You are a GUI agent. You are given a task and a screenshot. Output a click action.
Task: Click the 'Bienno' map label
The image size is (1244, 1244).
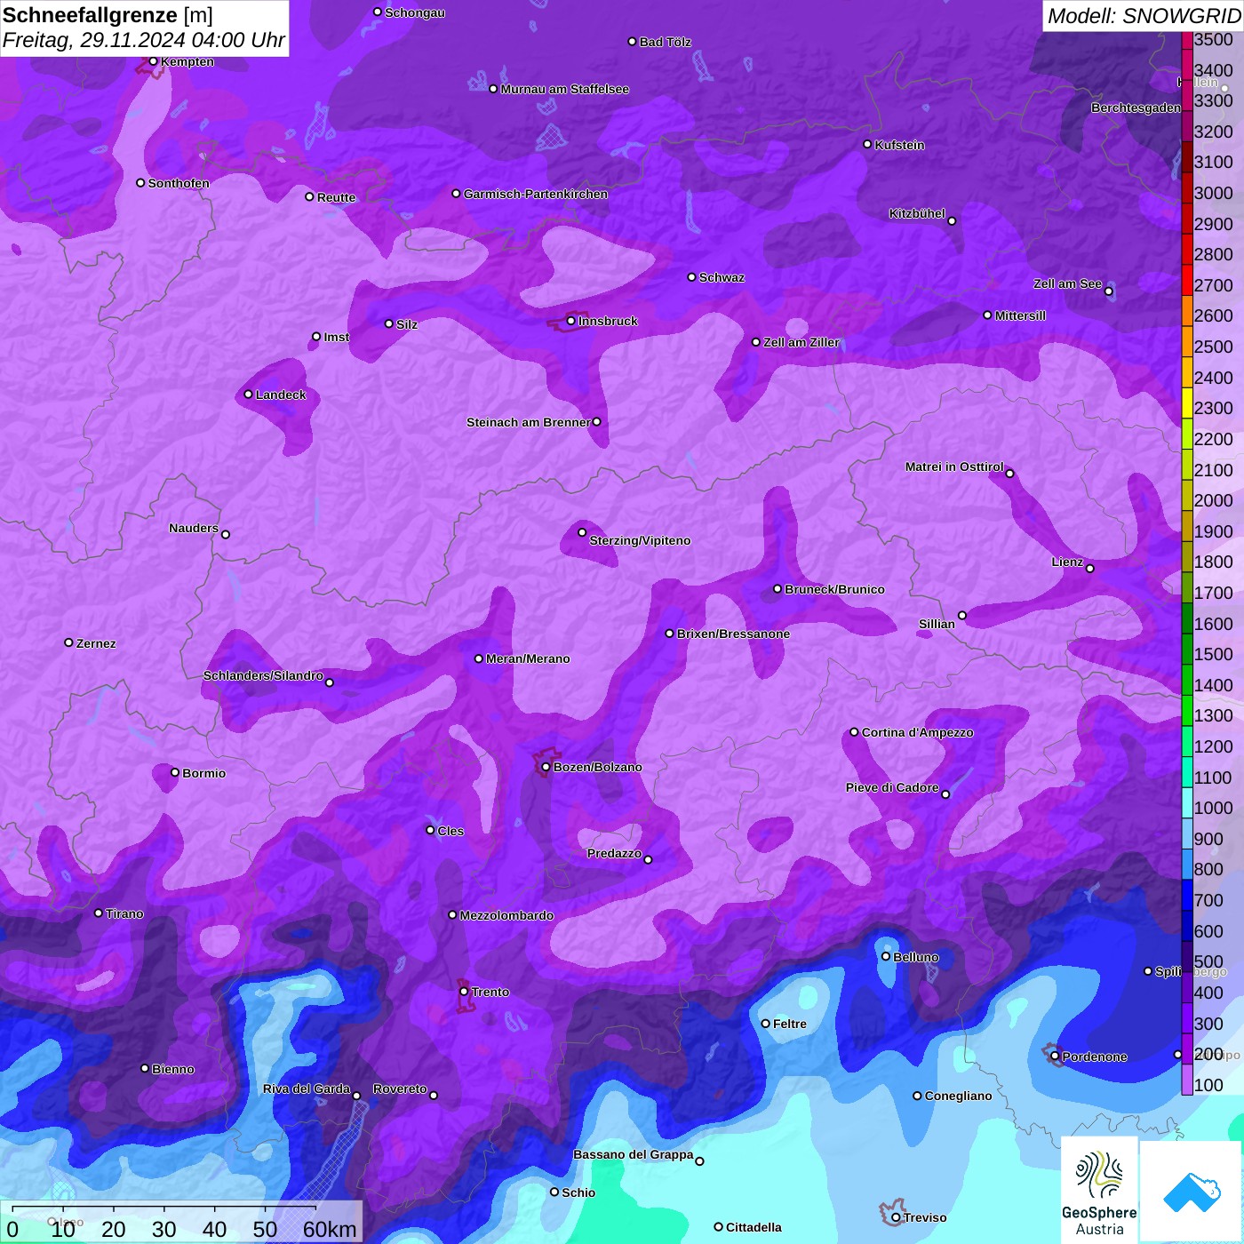click(x=172, y=1069)
